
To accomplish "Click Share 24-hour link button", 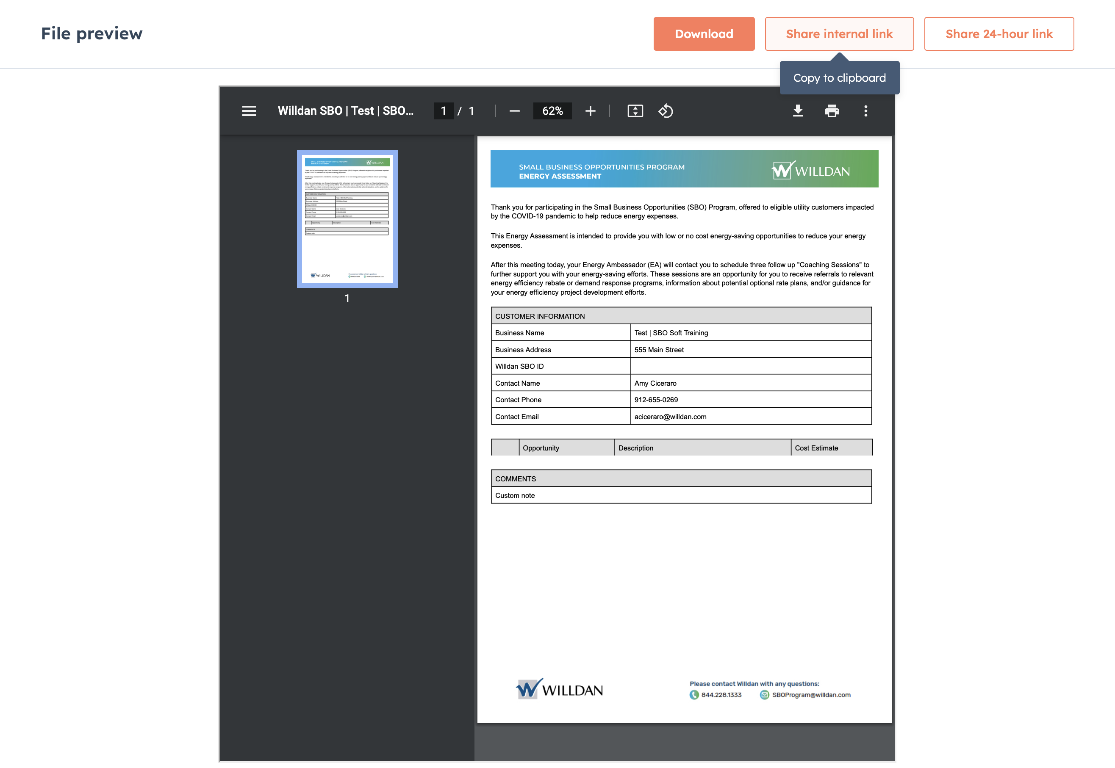I will point(999,34).
